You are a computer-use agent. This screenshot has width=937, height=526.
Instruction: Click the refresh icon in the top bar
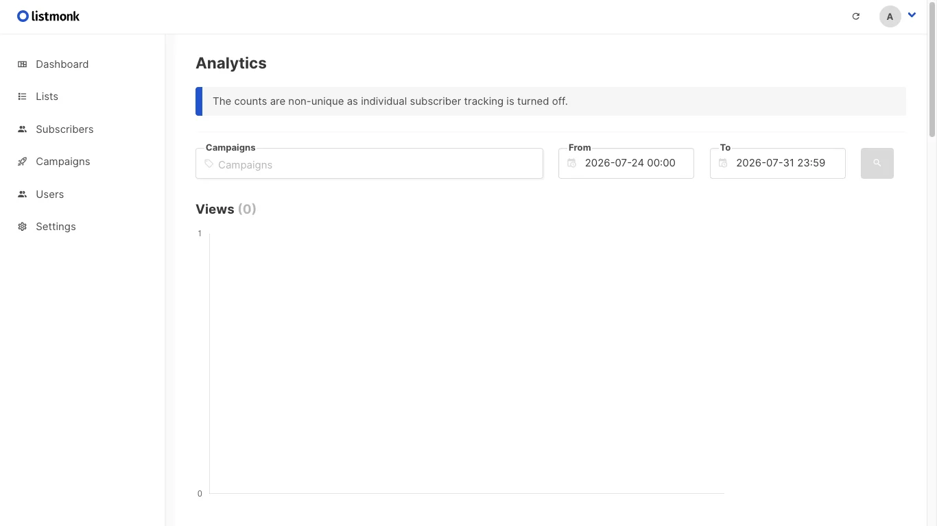[855, 16]
